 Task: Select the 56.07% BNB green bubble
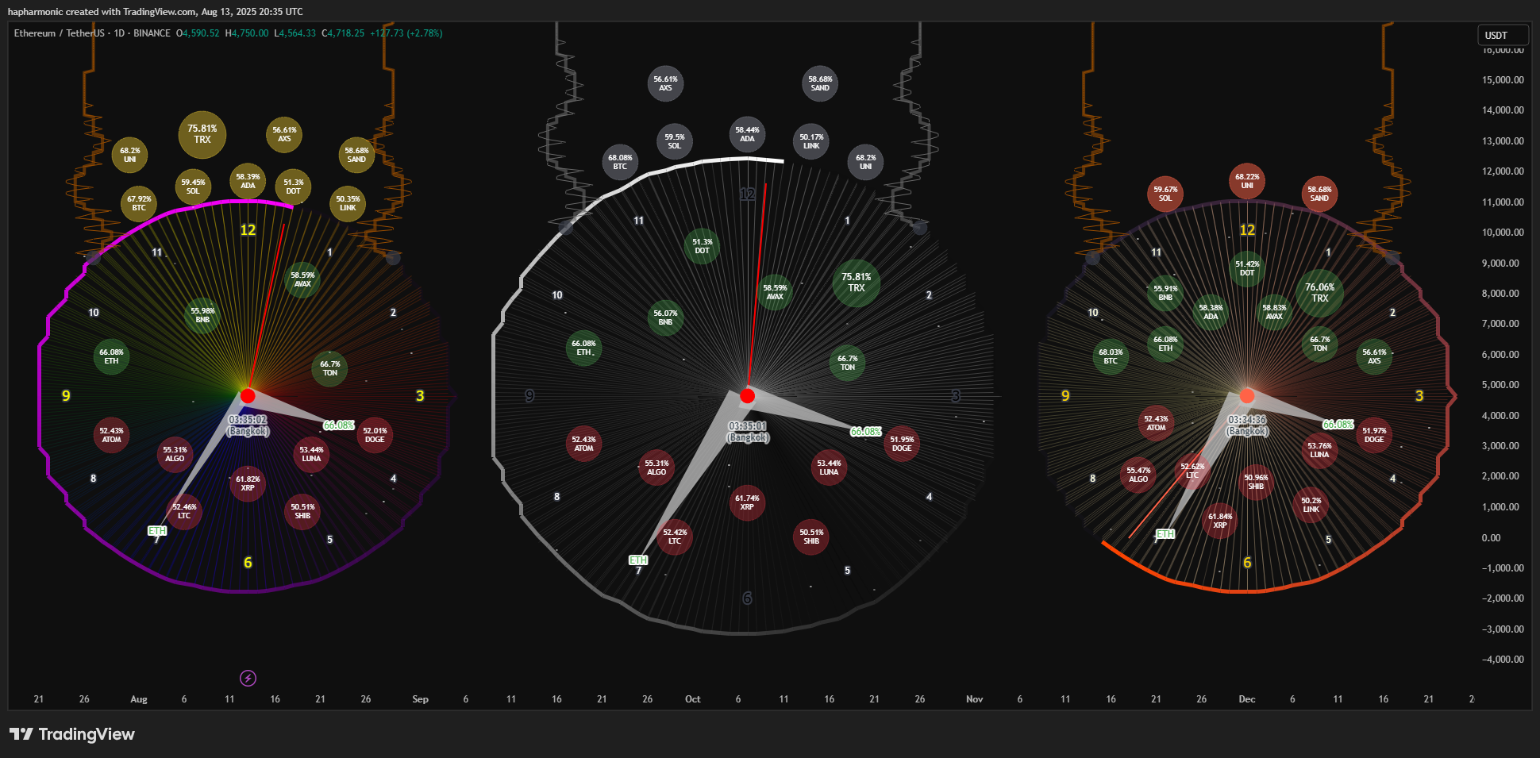click(x=665, y=317)
